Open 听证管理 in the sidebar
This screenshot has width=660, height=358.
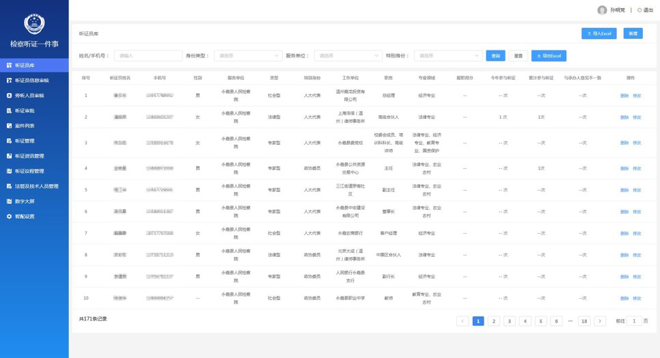[x=25, y=141]
